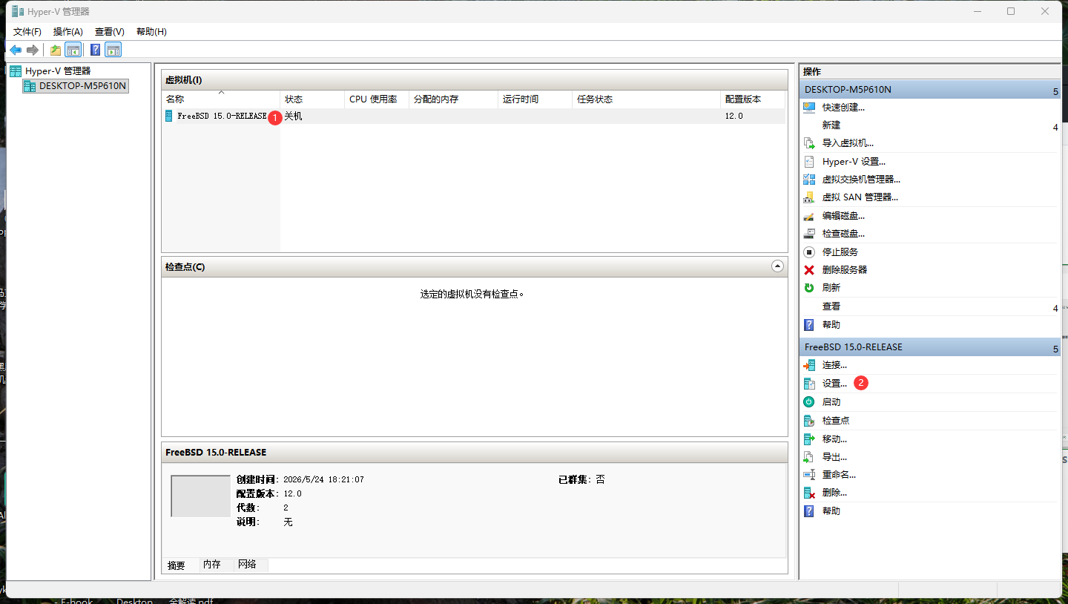
Task: Sort by the 名称 column header
Action: pyautogui.click(x=221, y=99)
